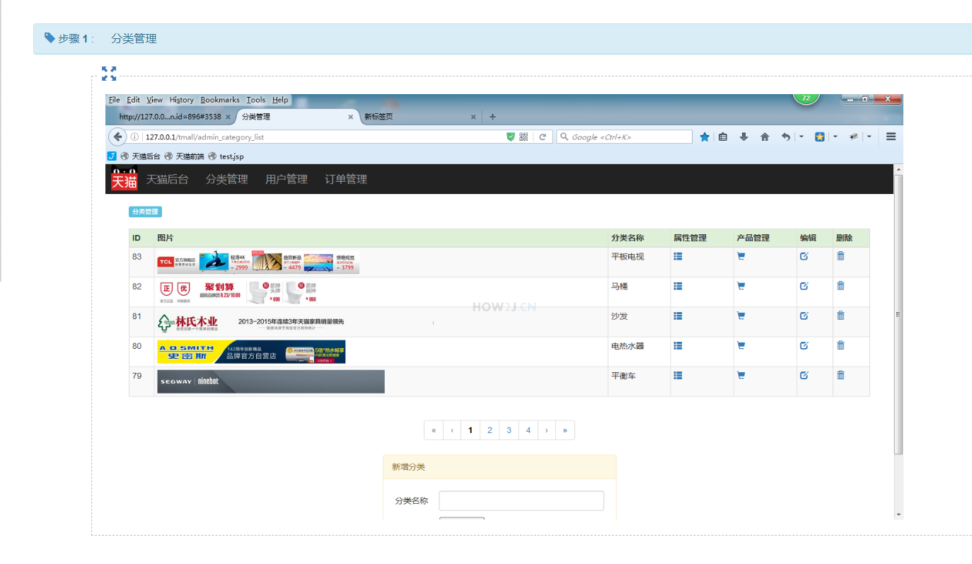The image size is (972, 564).
Task: Open product management for 沙发
Action: [x=741, y=316]
